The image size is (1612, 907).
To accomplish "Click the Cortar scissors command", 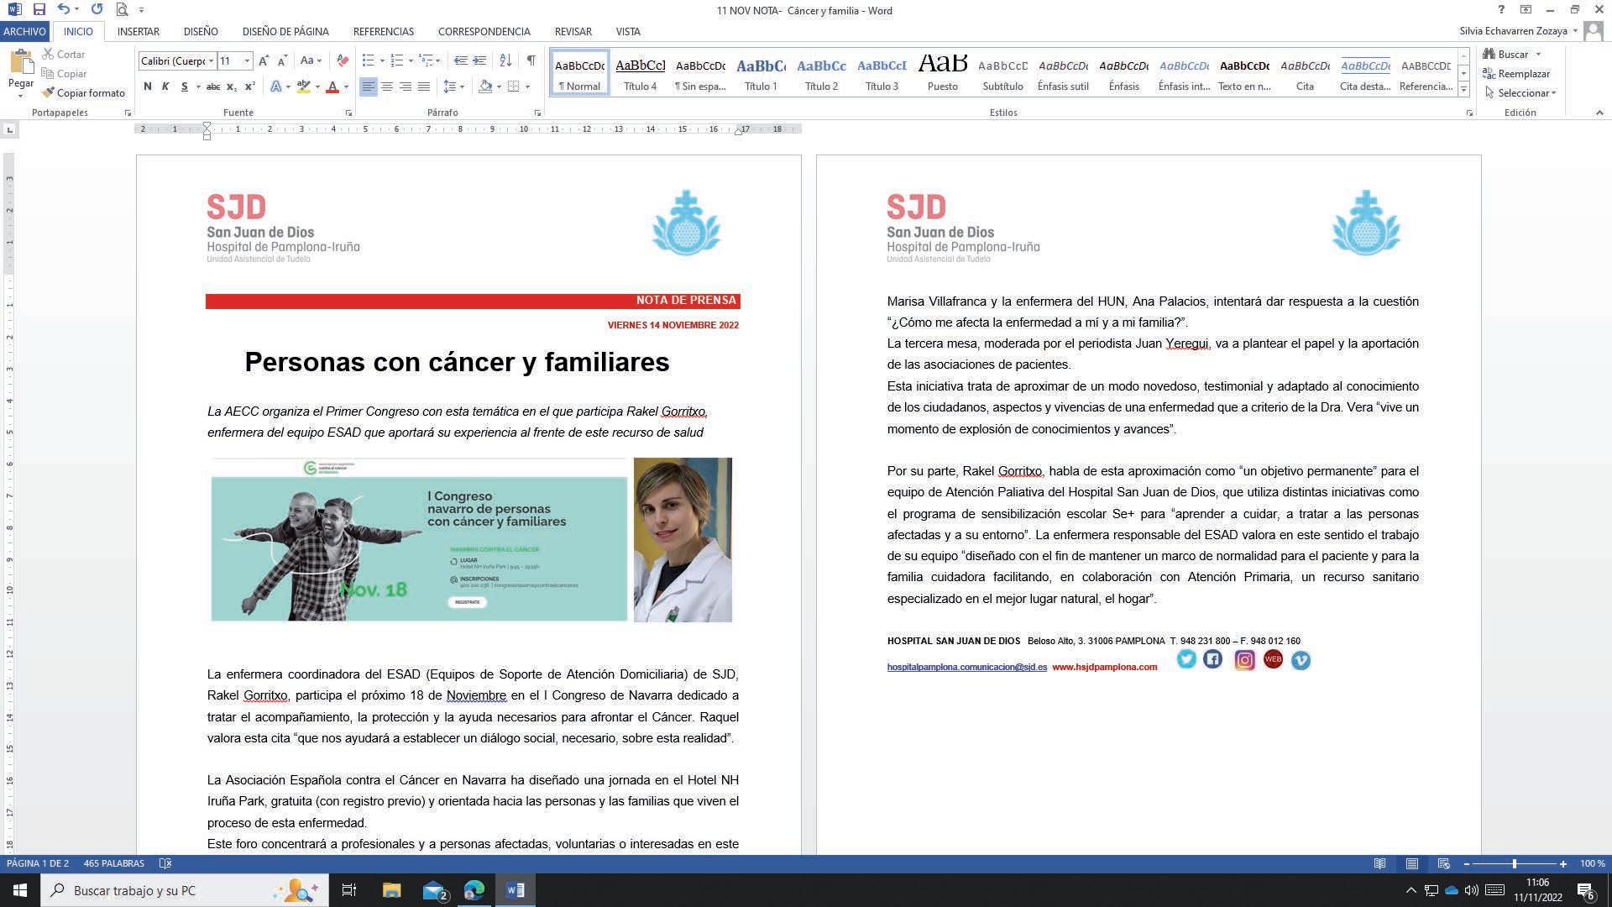I will pos(64,54).
